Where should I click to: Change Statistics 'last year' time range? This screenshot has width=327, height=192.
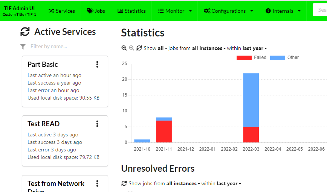255,48
